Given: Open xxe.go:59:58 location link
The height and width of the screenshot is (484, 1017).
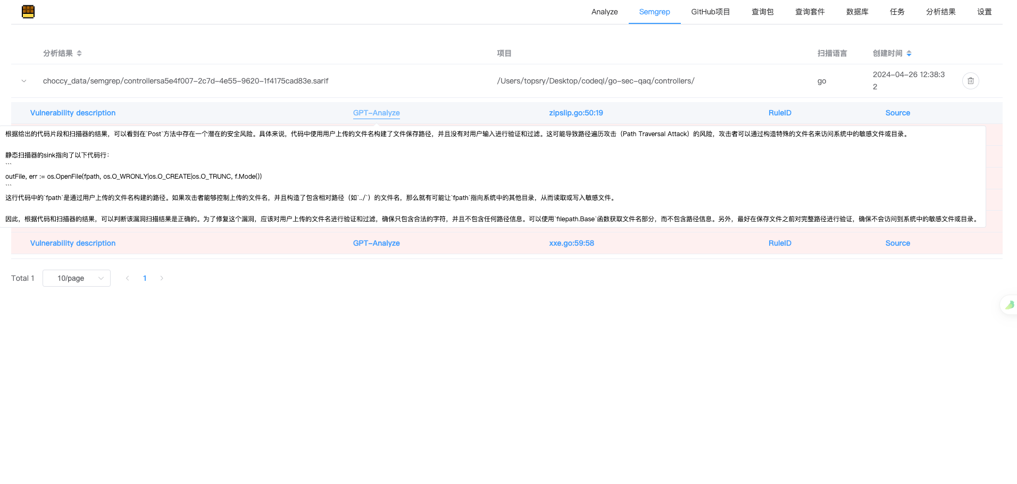Looking at the screenshot, I should click(572, 243).
